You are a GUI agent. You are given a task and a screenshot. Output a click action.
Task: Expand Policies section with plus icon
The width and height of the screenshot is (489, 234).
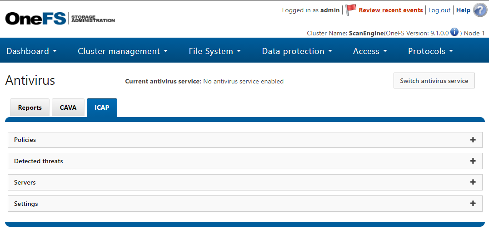tap(473, 140)
